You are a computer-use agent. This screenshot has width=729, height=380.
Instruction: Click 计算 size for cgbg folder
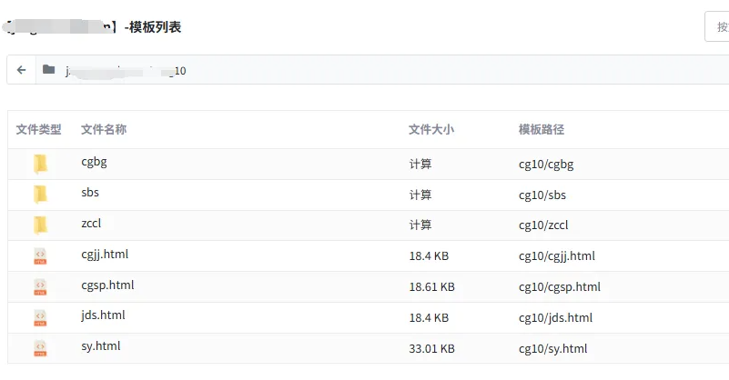pyautogui.click(x=420, y=165)
